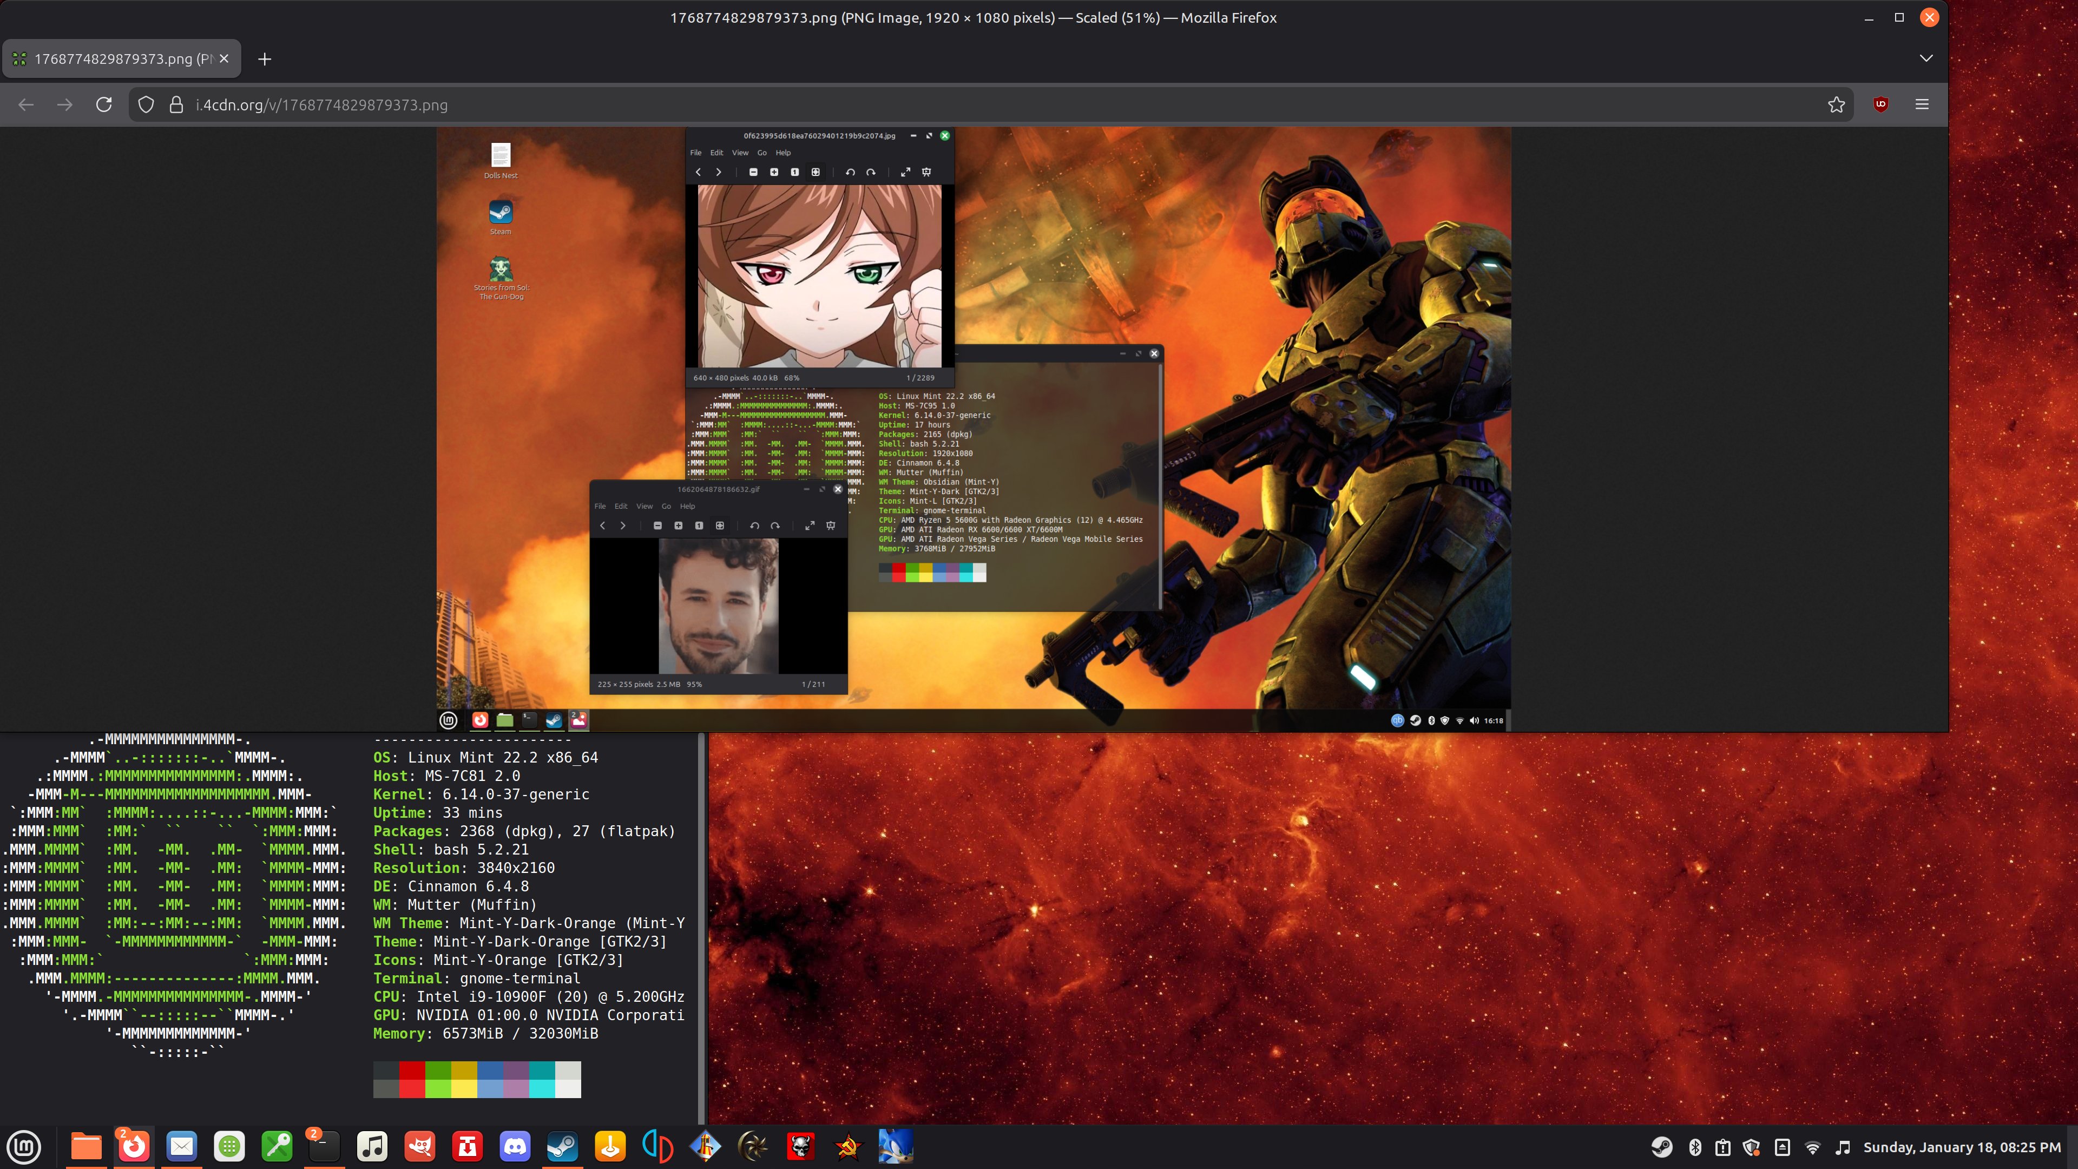The image size is (2078, 1169).
Task: Expand the list all tabs chevron
Action: pyautogui.click(x=1925, y=58)
